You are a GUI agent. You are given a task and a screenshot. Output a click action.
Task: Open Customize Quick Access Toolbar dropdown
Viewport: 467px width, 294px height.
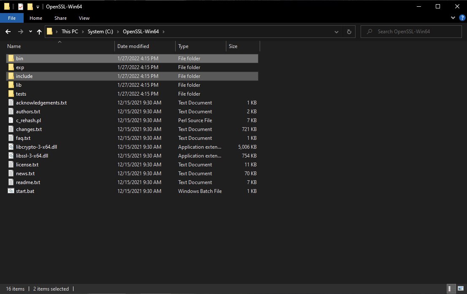pyautogui.click(x=38, y=7)
